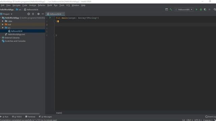The width and height of the screenshot is (216, 121).
Task: Build project with the hammer icon
Action: click(x=171, y=9)
